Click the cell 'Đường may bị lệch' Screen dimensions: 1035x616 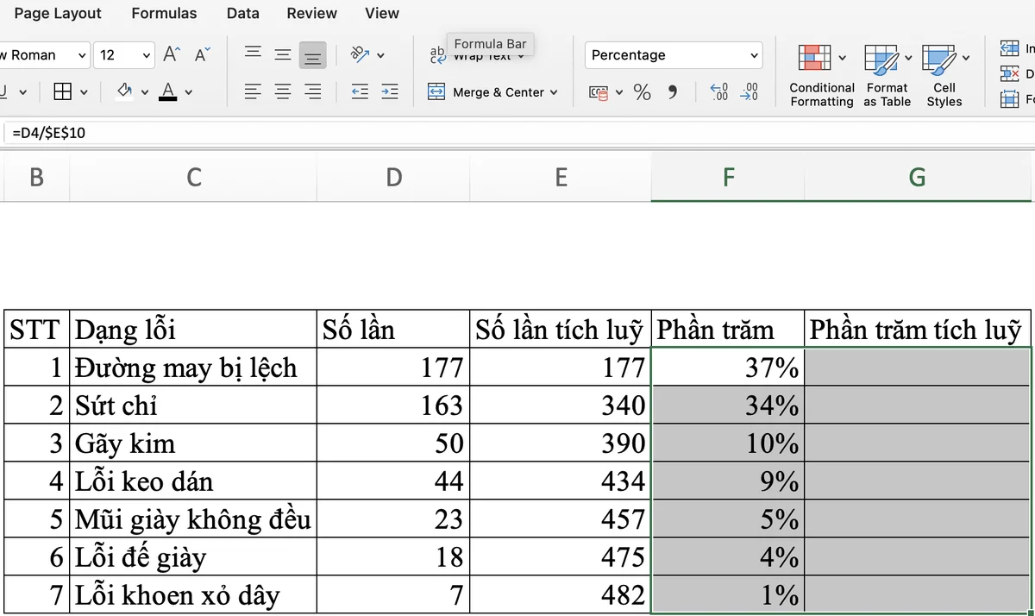point(194,368)
